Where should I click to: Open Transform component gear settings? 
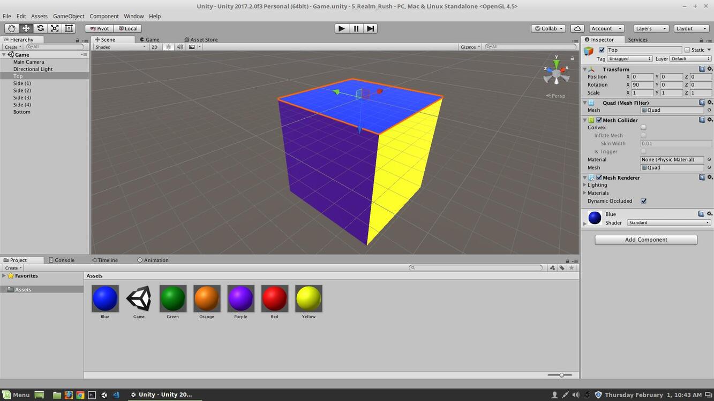(710, 69)
